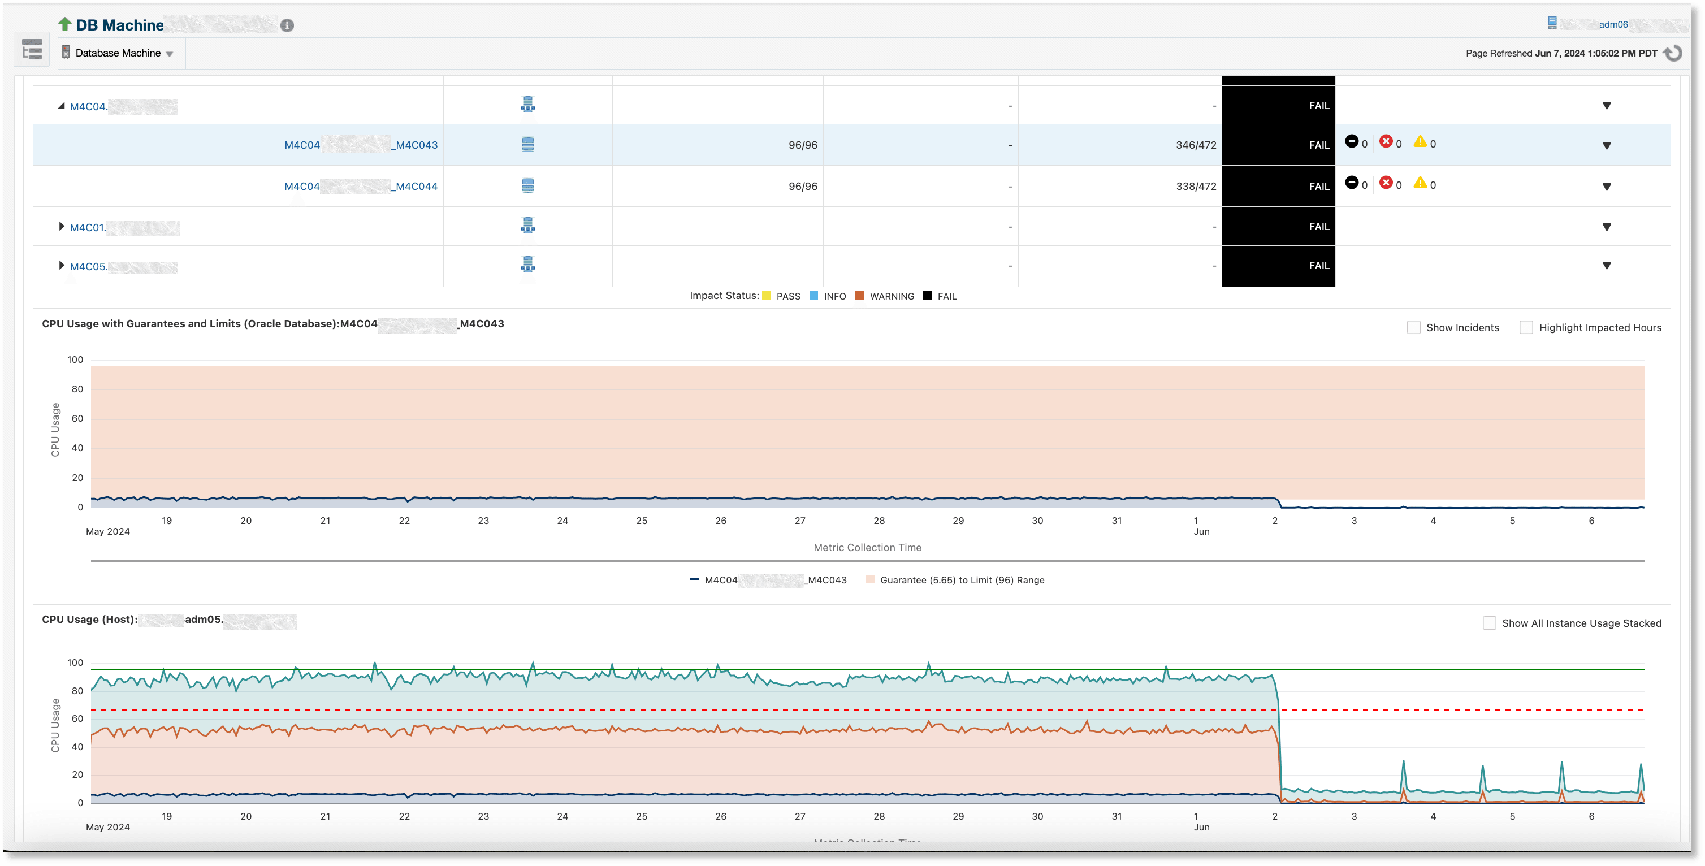Open the info icon beside DB Machine title
1705x866 pixels.
(287, 25)
